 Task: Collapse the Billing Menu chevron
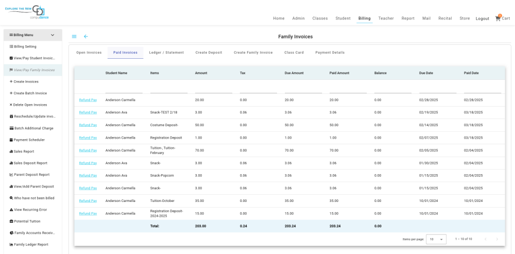[x=53, y=35]
